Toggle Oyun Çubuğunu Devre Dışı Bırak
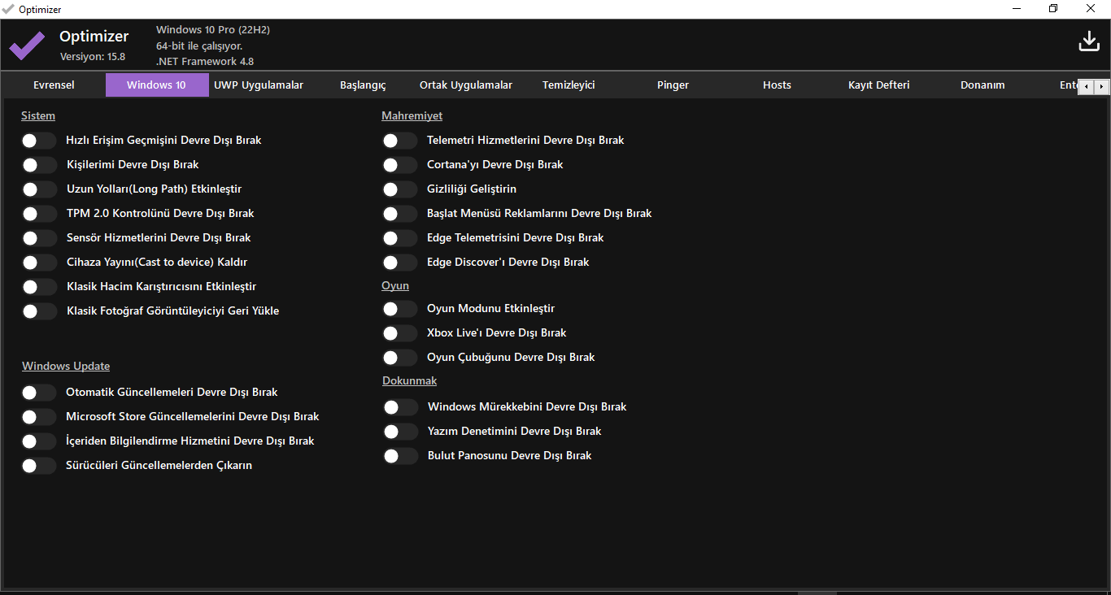This screenshot has width=1111, height=595. (400, 358)
